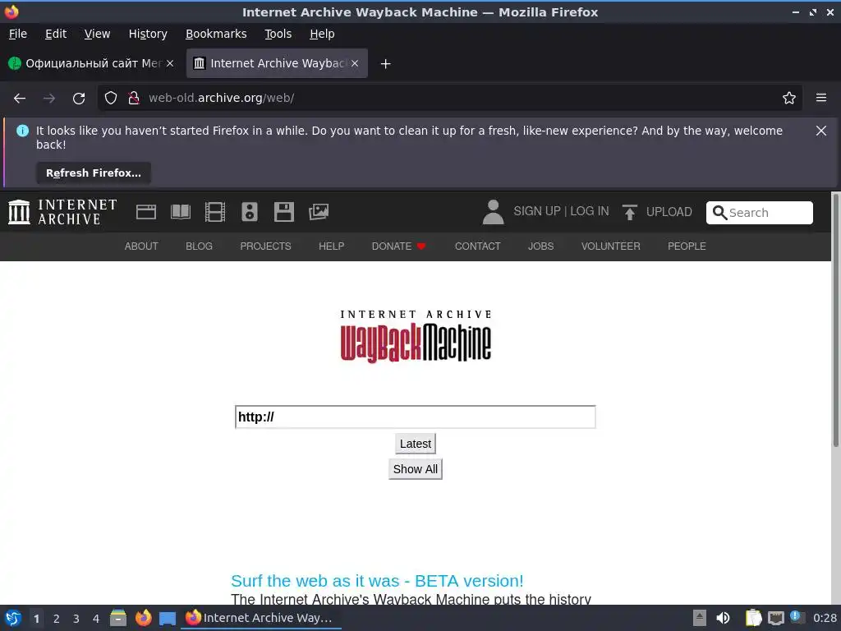
Task: Click the clipboard tray icon
Action: click(753, 618)
